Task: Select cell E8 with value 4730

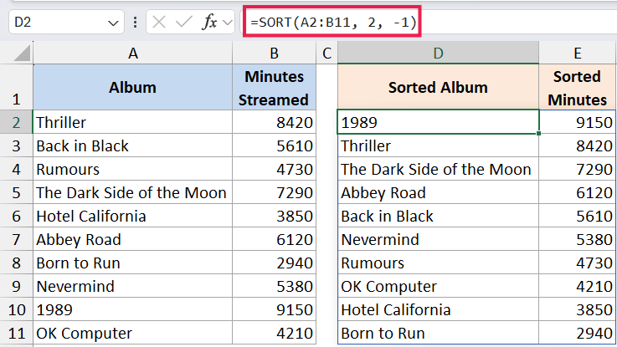Action: click(578, 263)
